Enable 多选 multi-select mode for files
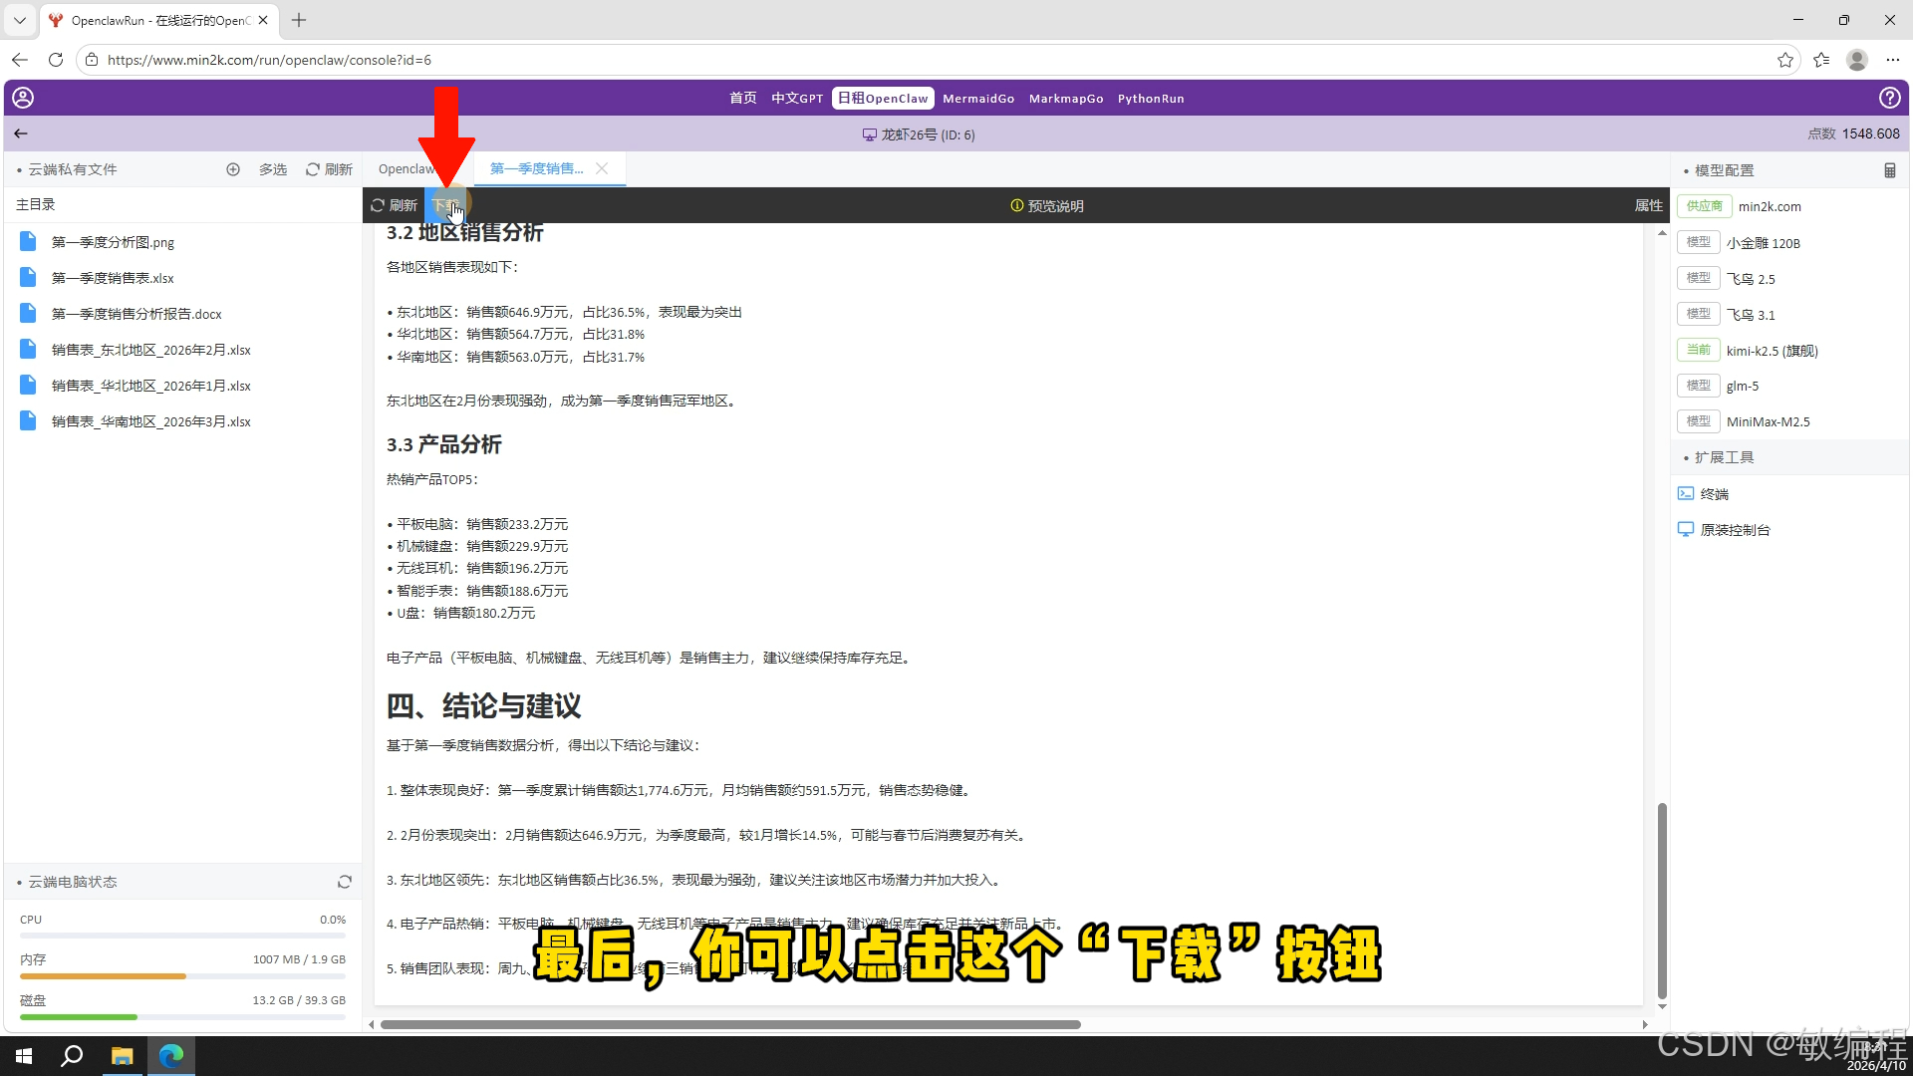Screen dimensions: 1913x1076 pyautogui.click(x=272, y=169)
